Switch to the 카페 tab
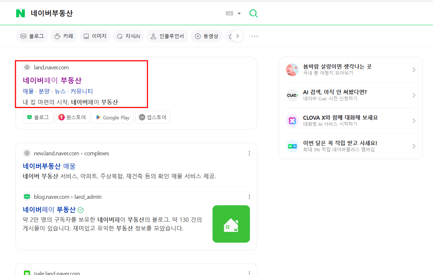 pos(64,36)
